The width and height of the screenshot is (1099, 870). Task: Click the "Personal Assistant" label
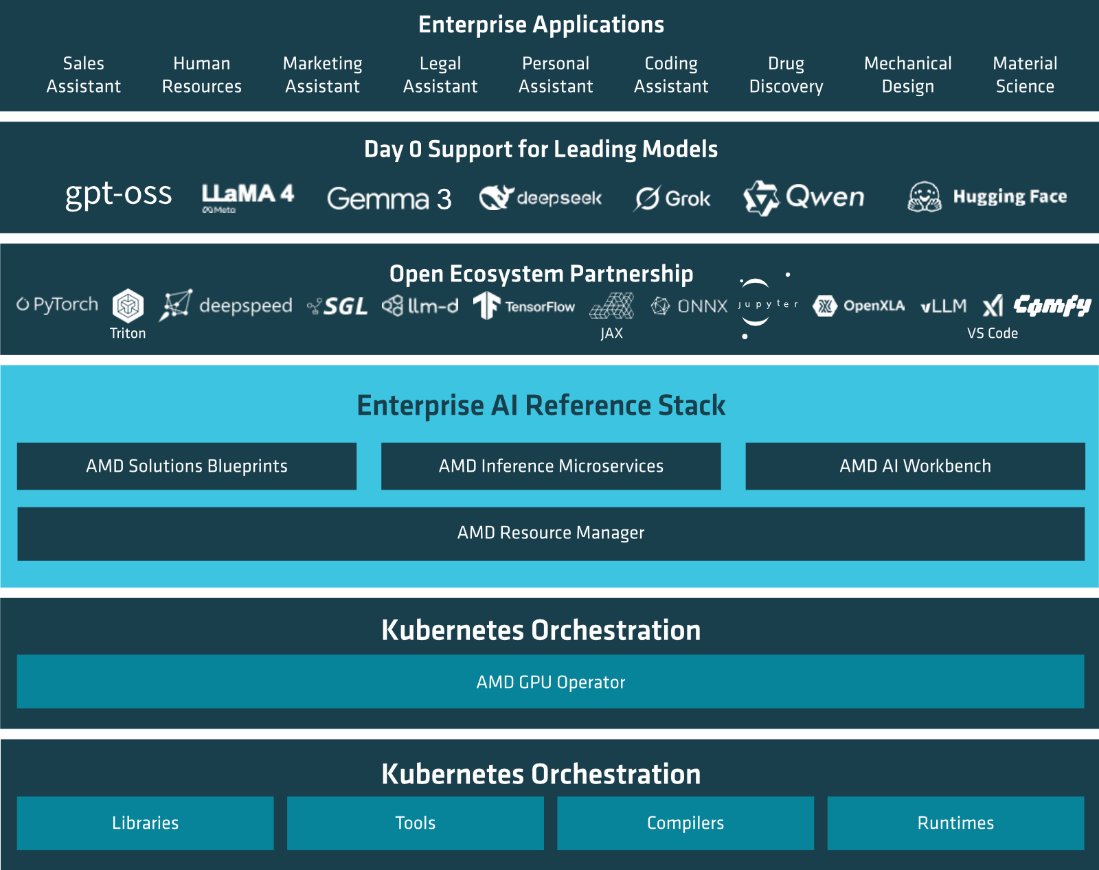(x=556, y=75)
